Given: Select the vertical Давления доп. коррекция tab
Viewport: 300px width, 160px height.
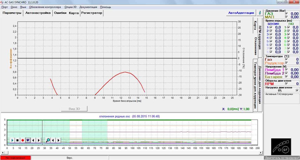Looking at the screenshot, I should (260, 85).
